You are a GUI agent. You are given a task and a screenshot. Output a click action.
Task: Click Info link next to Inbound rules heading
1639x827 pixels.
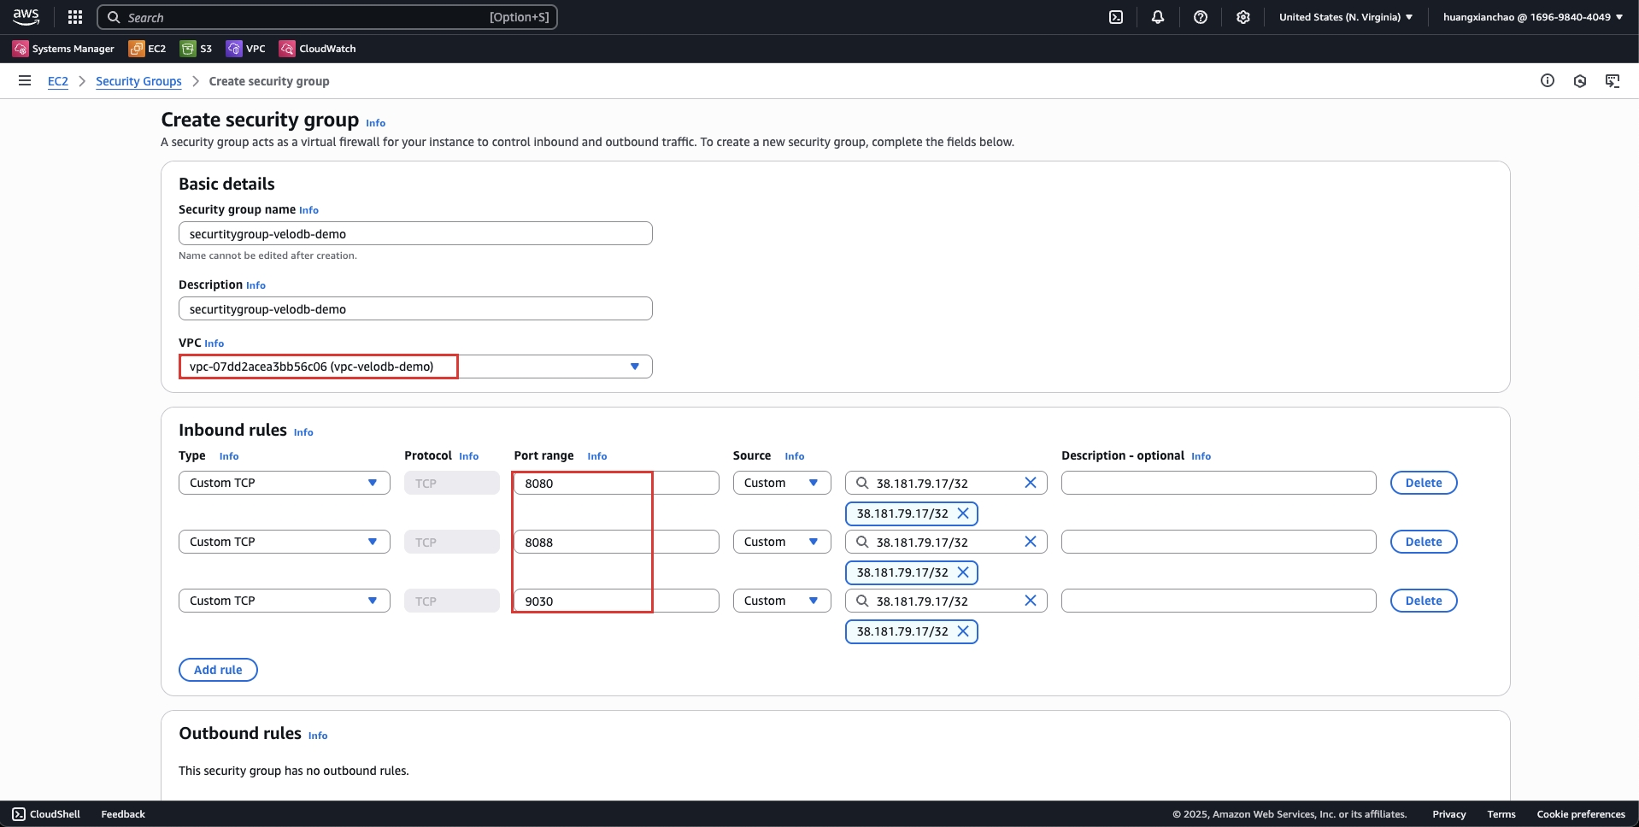tap(303, 432)
